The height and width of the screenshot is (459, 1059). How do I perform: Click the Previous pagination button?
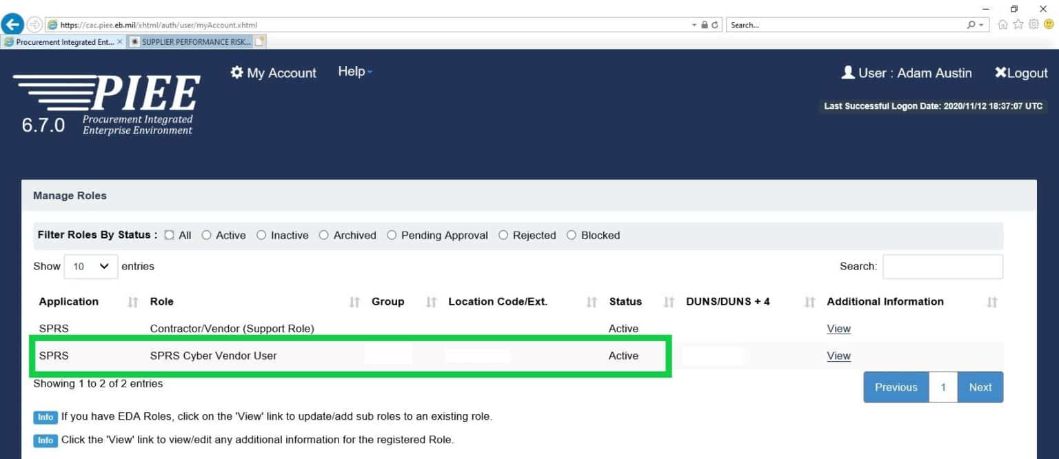896,387
